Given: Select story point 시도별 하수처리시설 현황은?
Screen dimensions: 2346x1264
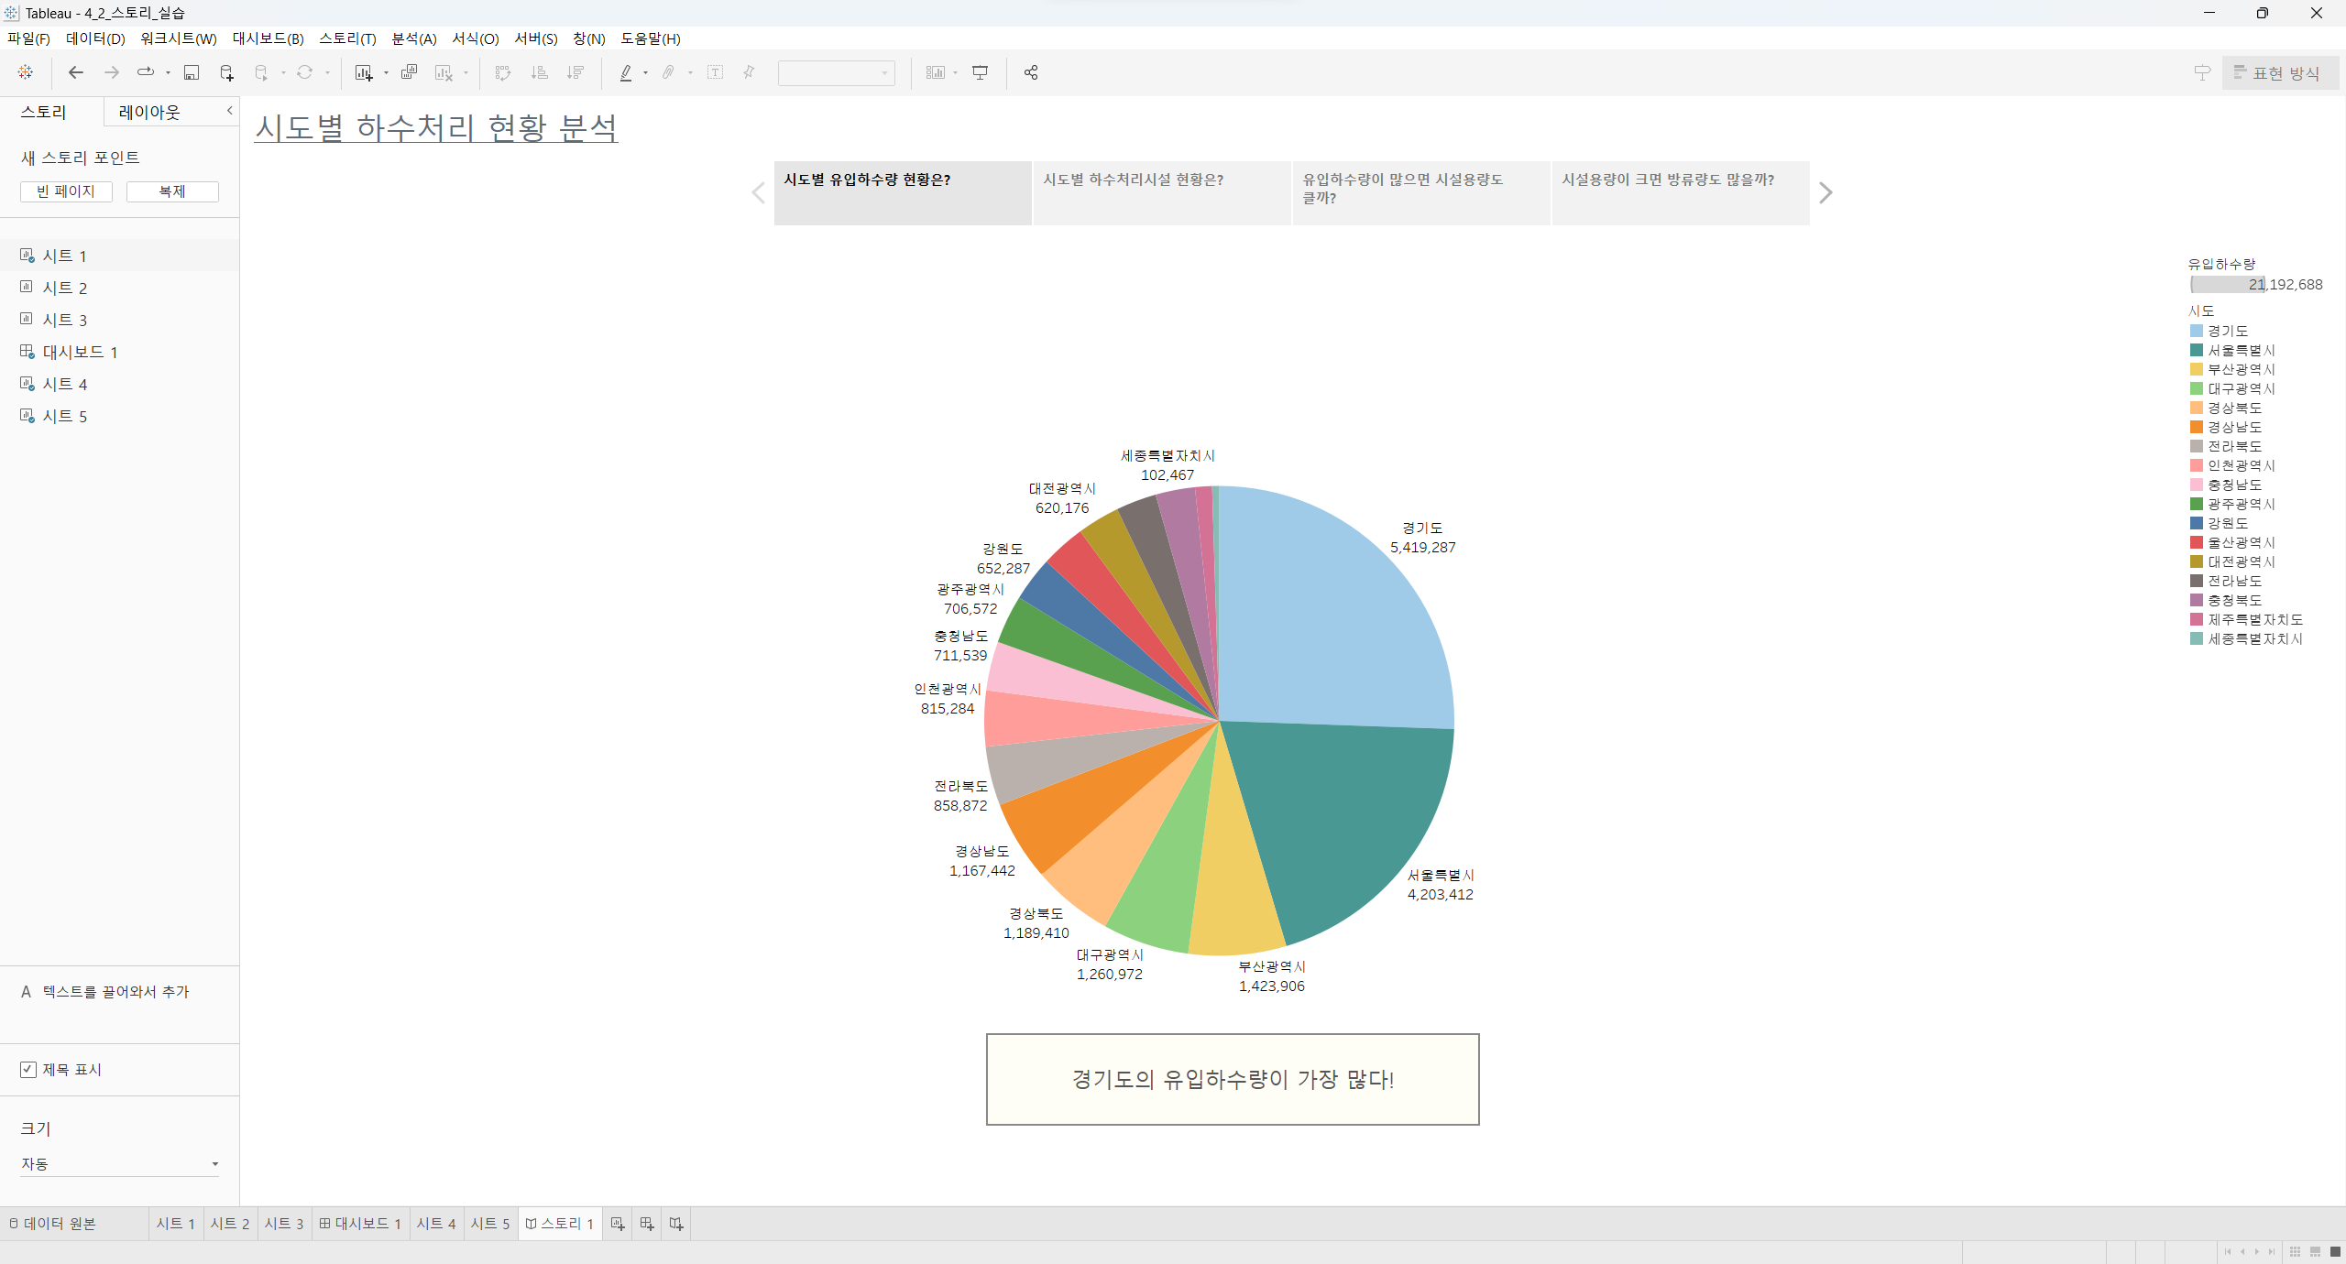Looking at the screenshot, I should point(1161,192).
